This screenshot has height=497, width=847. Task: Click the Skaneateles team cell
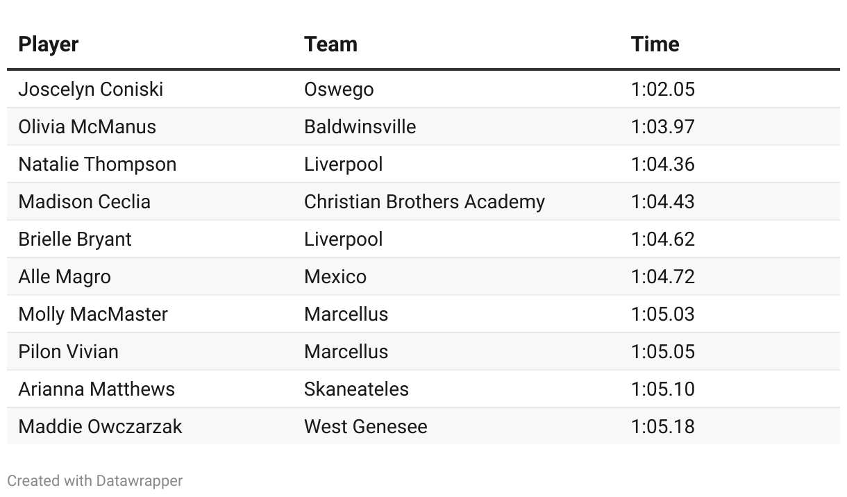(x=356, y=389)
